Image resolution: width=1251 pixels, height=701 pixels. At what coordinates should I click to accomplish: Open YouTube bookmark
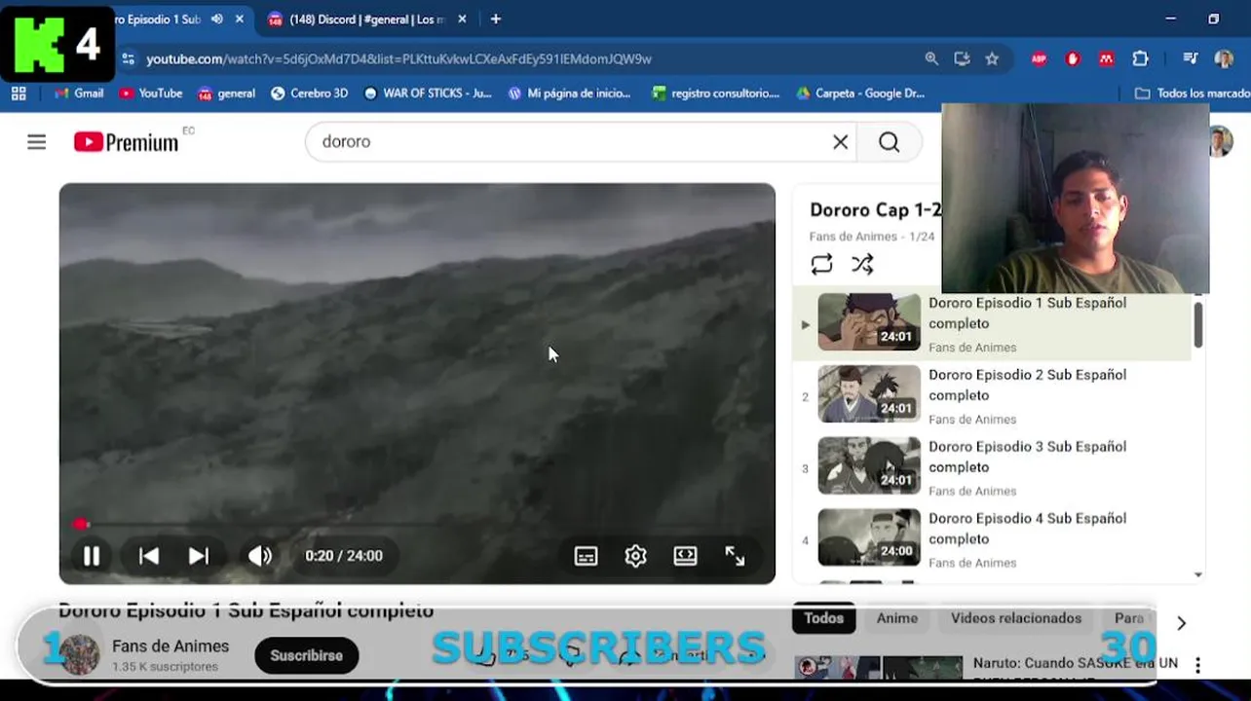[151, 93]
